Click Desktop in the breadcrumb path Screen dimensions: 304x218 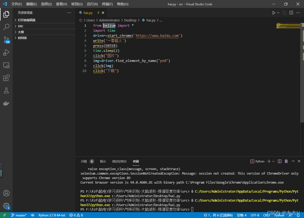(x=130, y=20)
